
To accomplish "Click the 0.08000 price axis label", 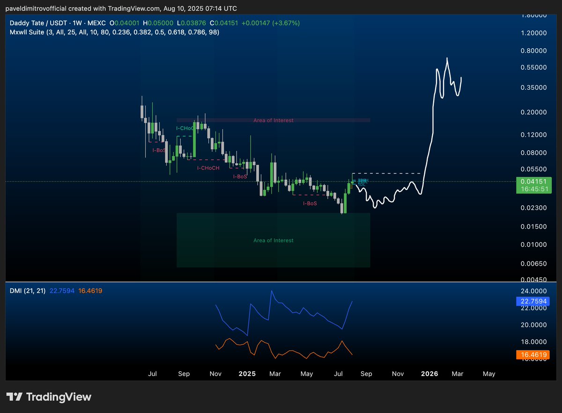I will (x=534, y=153).
